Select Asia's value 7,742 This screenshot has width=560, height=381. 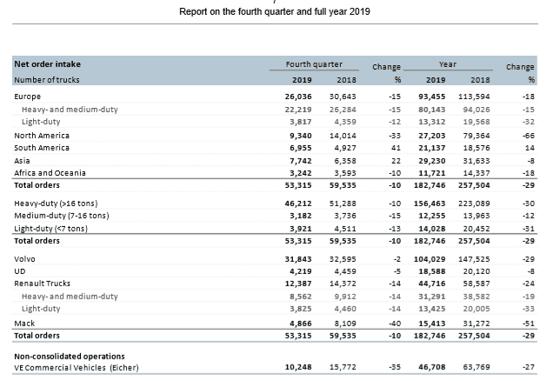pos(301,161)
